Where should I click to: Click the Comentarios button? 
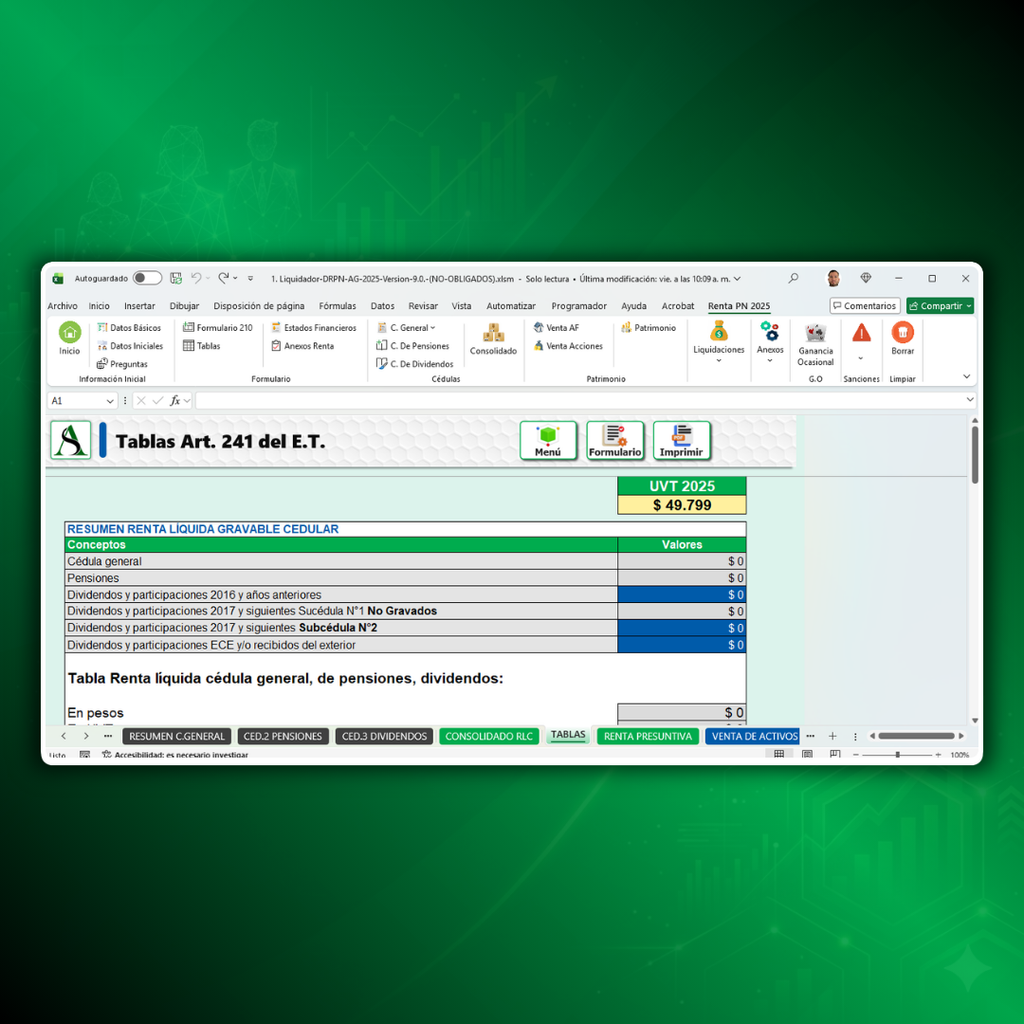click(x=865, y=306)
